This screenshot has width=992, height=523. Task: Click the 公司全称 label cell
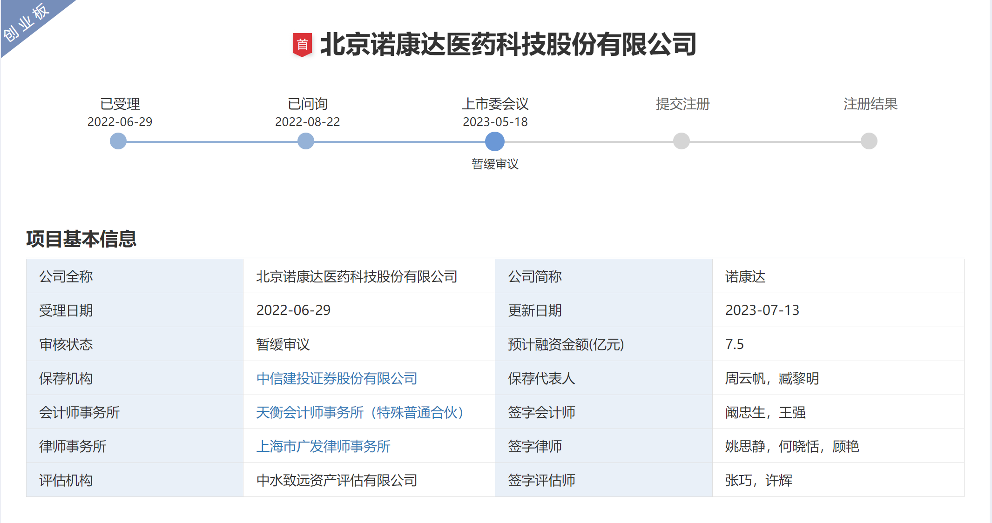(x=135, y=276)
